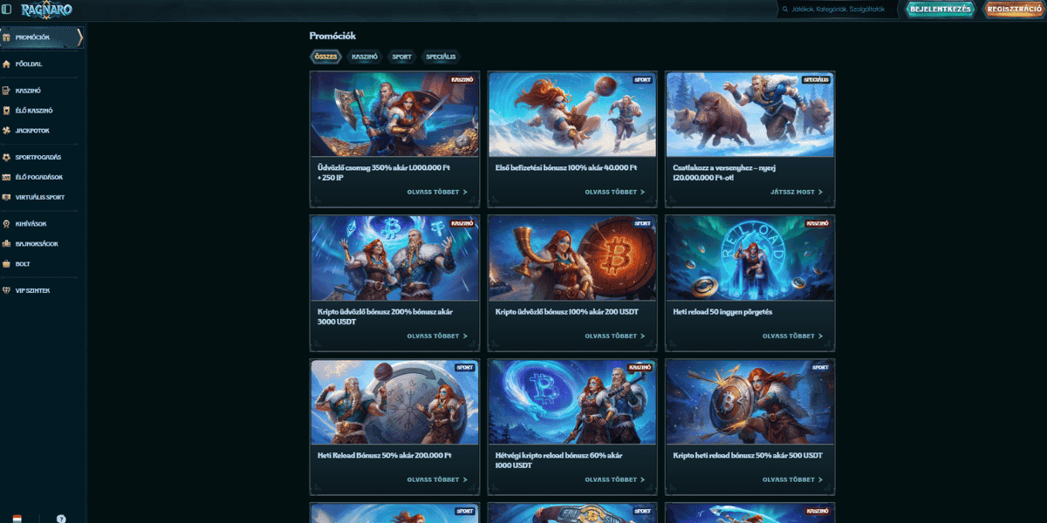Click title 'Első befizetési bónusz 100% akár 40.000 Ft'
This screenshot has height=523, width=1047.
[566, 167]
